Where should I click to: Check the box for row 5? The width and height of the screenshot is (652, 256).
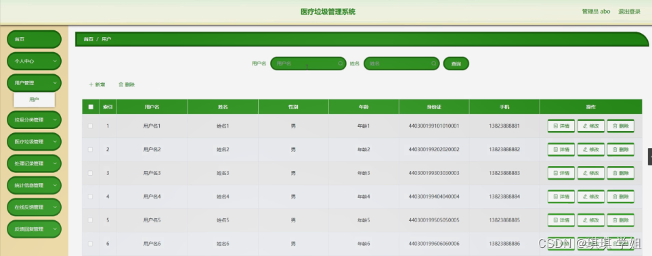coord(91,220)
